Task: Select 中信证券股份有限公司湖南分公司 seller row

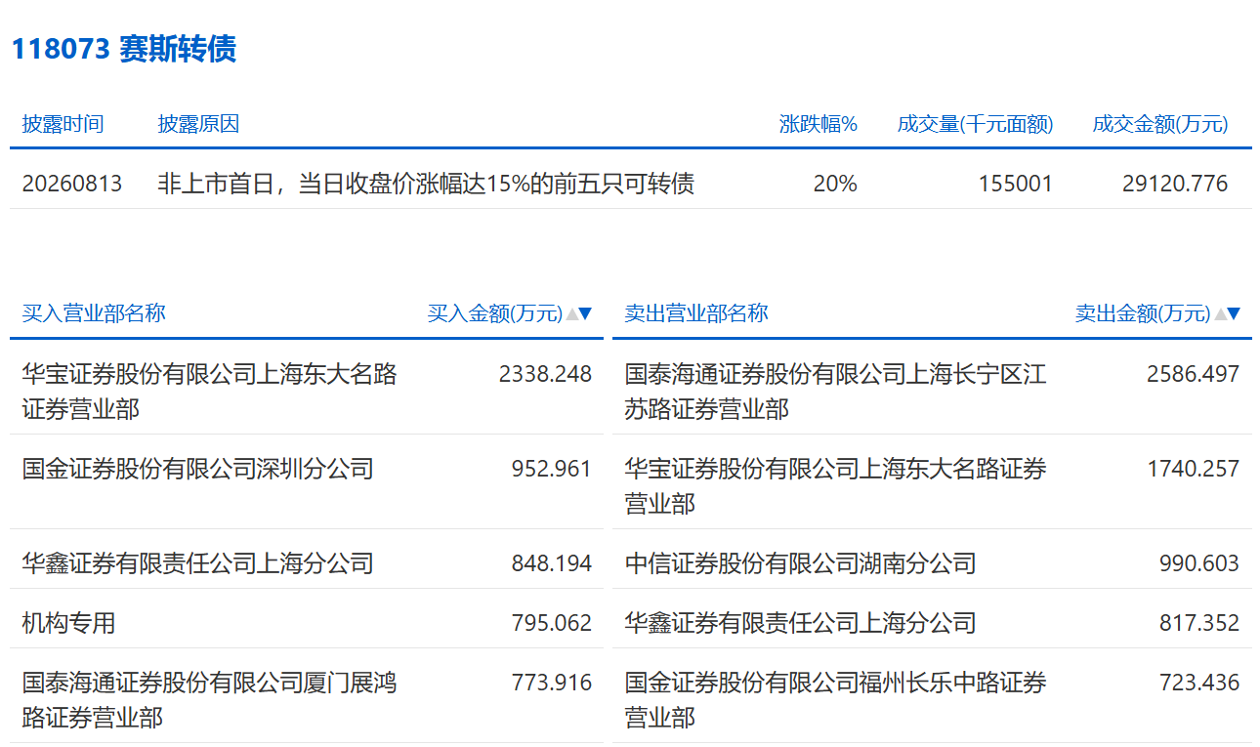Action: click(801, 563)
